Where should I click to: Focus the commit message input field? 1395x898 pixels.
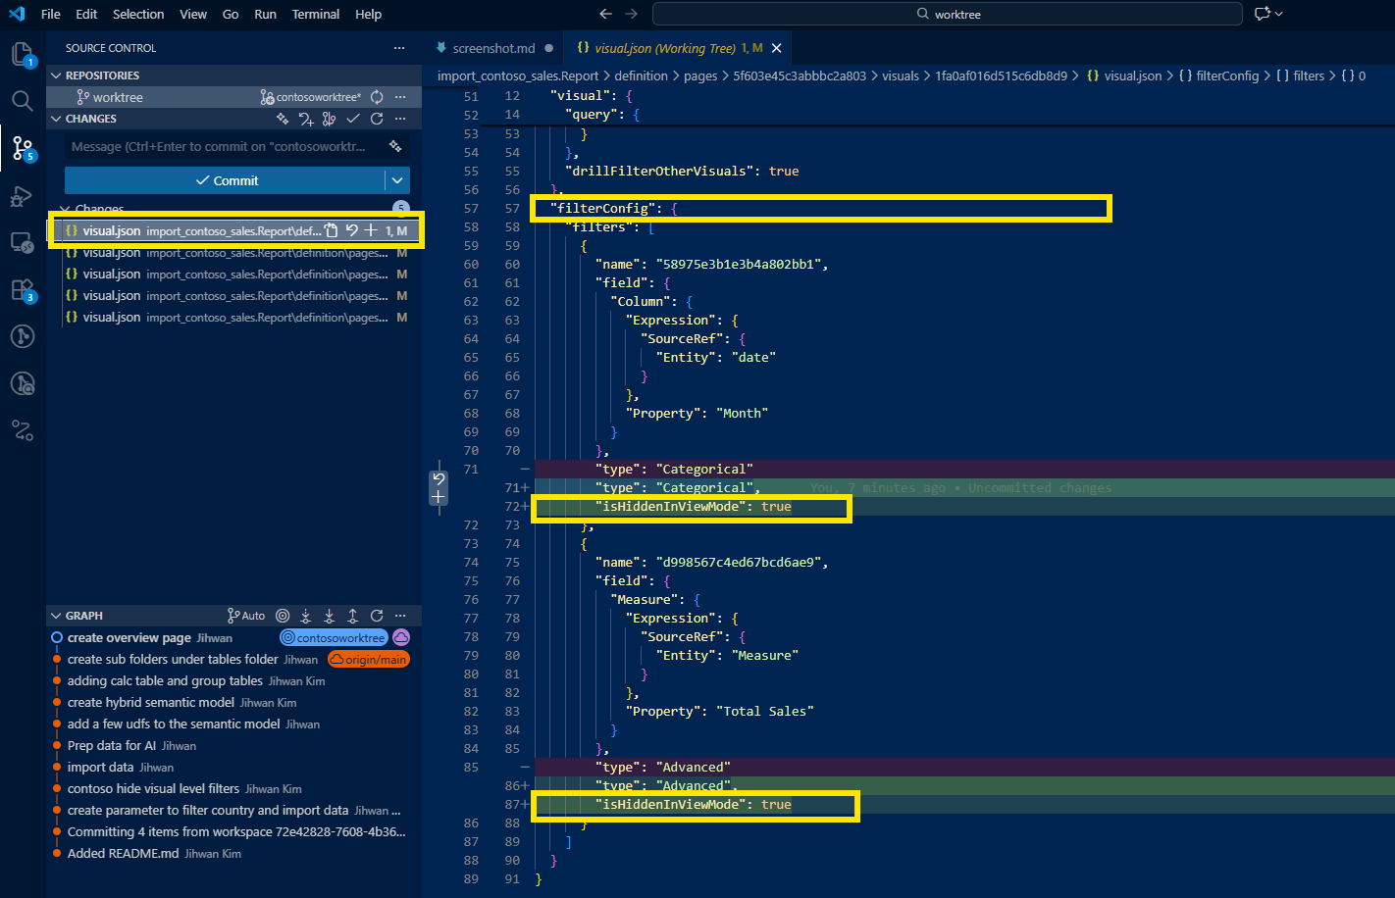[224, 146]
